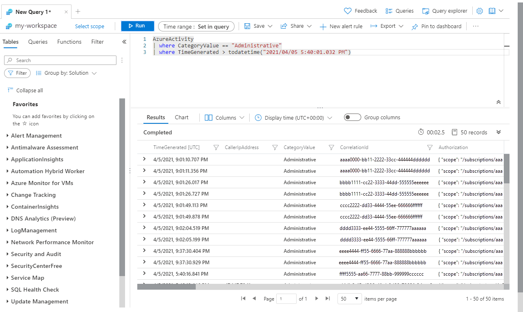This screenshot has width=523, height=312.
Task: Add a new query tab with plus icon
Action: tap(78, 11)
